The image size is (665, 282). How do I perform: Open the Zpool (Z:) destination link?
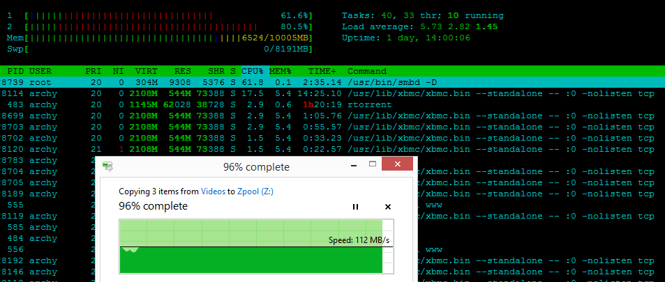click(256, 190)
